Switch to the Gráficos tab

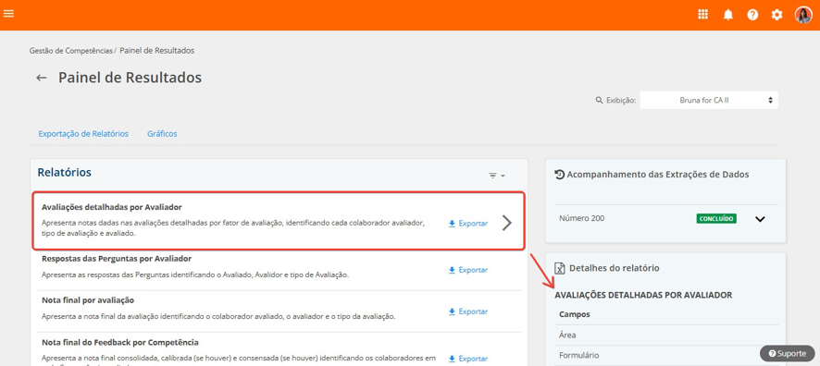[x=162, y=134]
